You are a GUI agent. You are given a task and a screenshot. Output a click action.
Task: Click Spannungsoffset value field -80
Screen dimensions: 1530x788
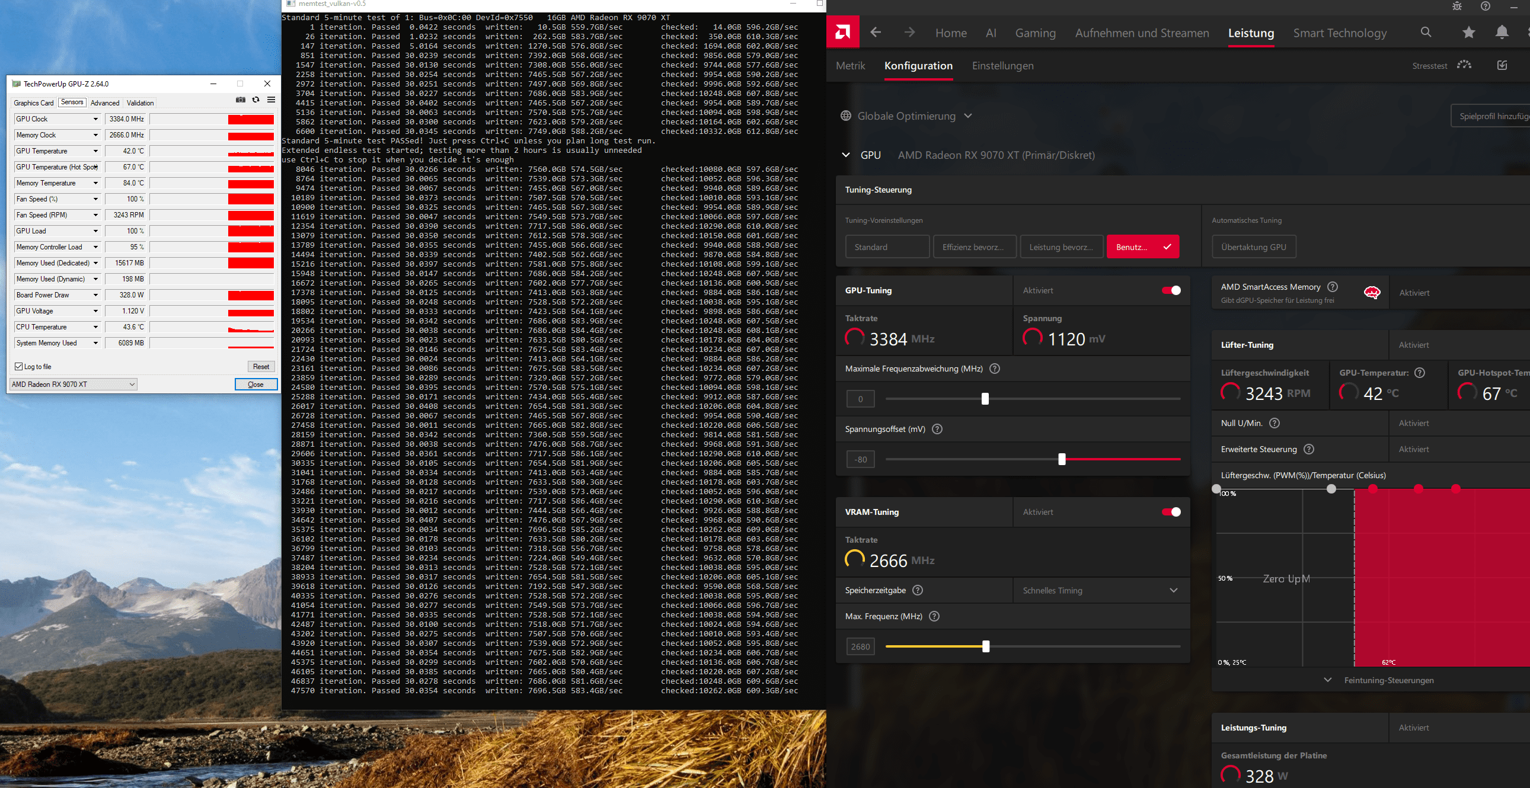pos(861,459)
